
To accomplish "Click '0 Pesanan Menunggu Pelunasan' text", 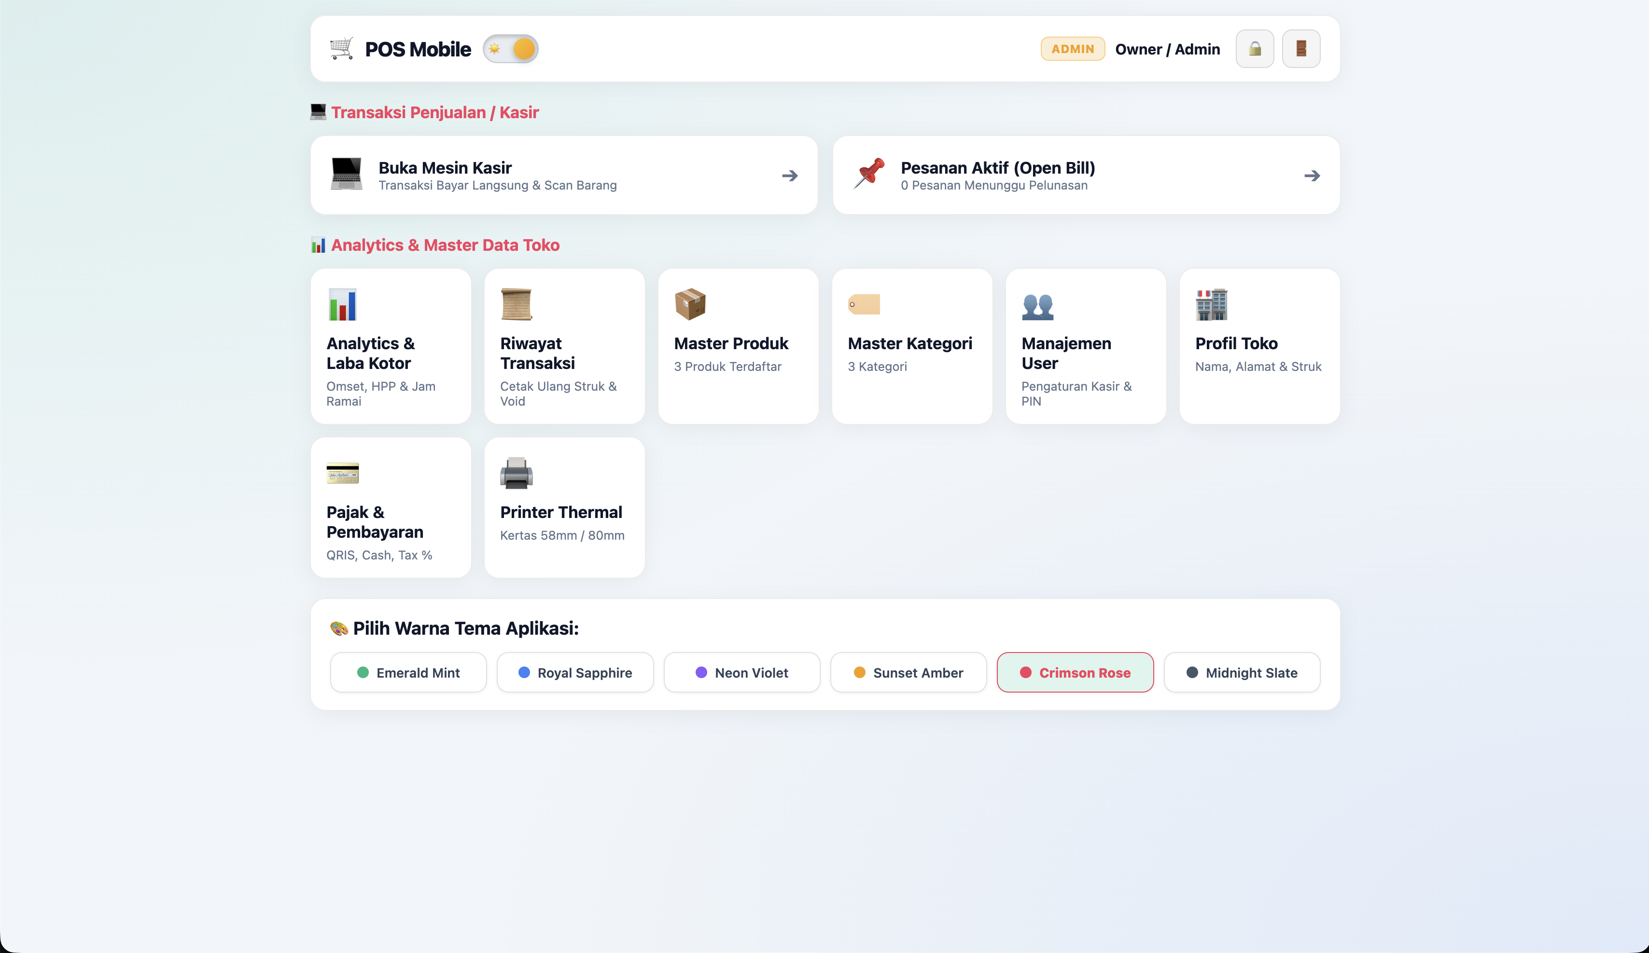I will (994, 186).
